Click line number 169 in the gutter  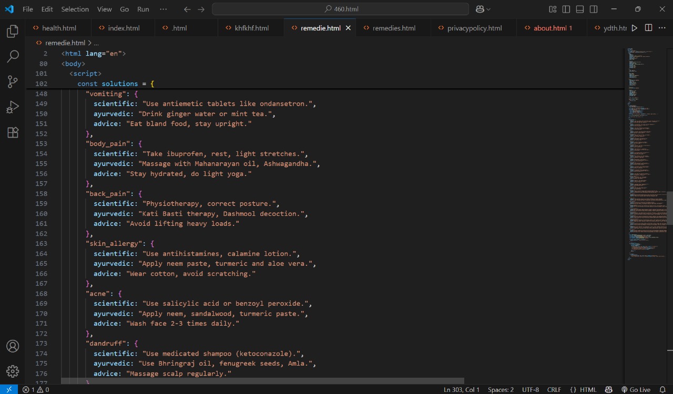point(41,303)
